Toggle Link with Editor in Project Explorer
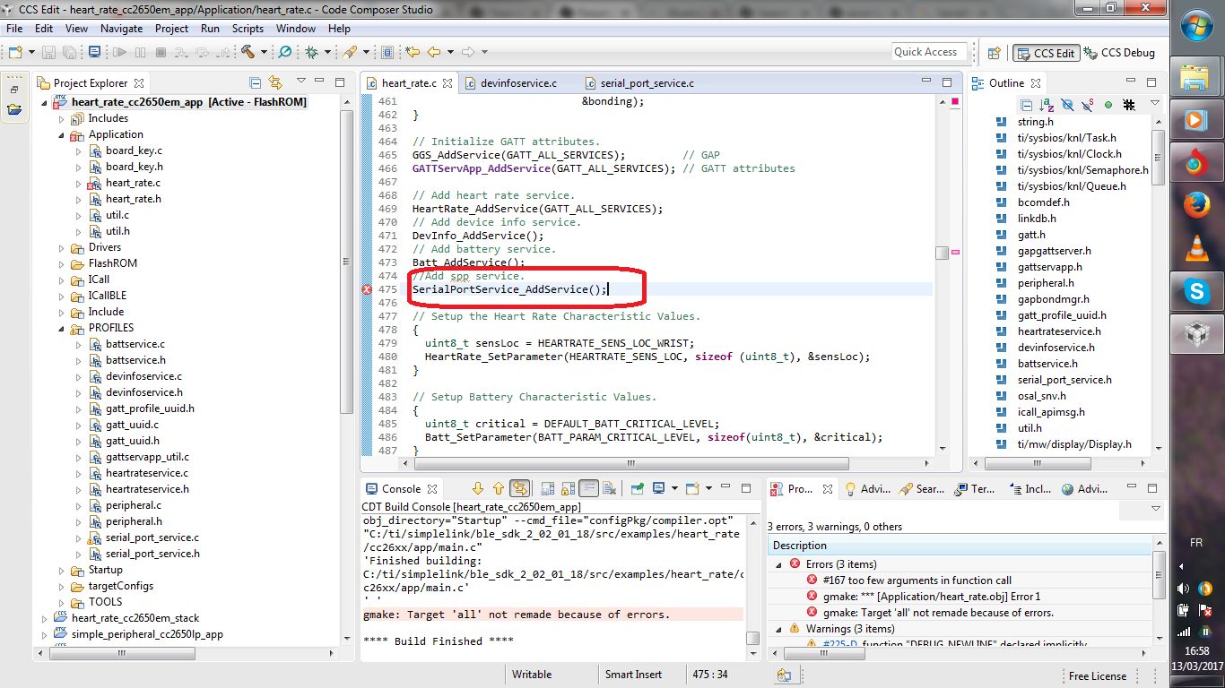 coord(275,83)
